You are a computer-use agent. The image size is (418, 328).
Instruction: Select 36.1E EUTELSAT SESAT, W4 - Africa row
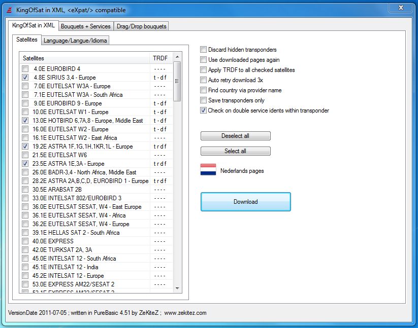96,215
